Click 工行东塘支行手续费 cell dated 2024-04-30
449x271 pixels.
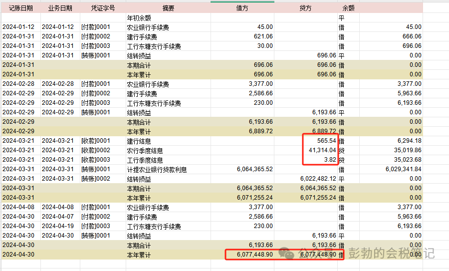click(169, 226)
